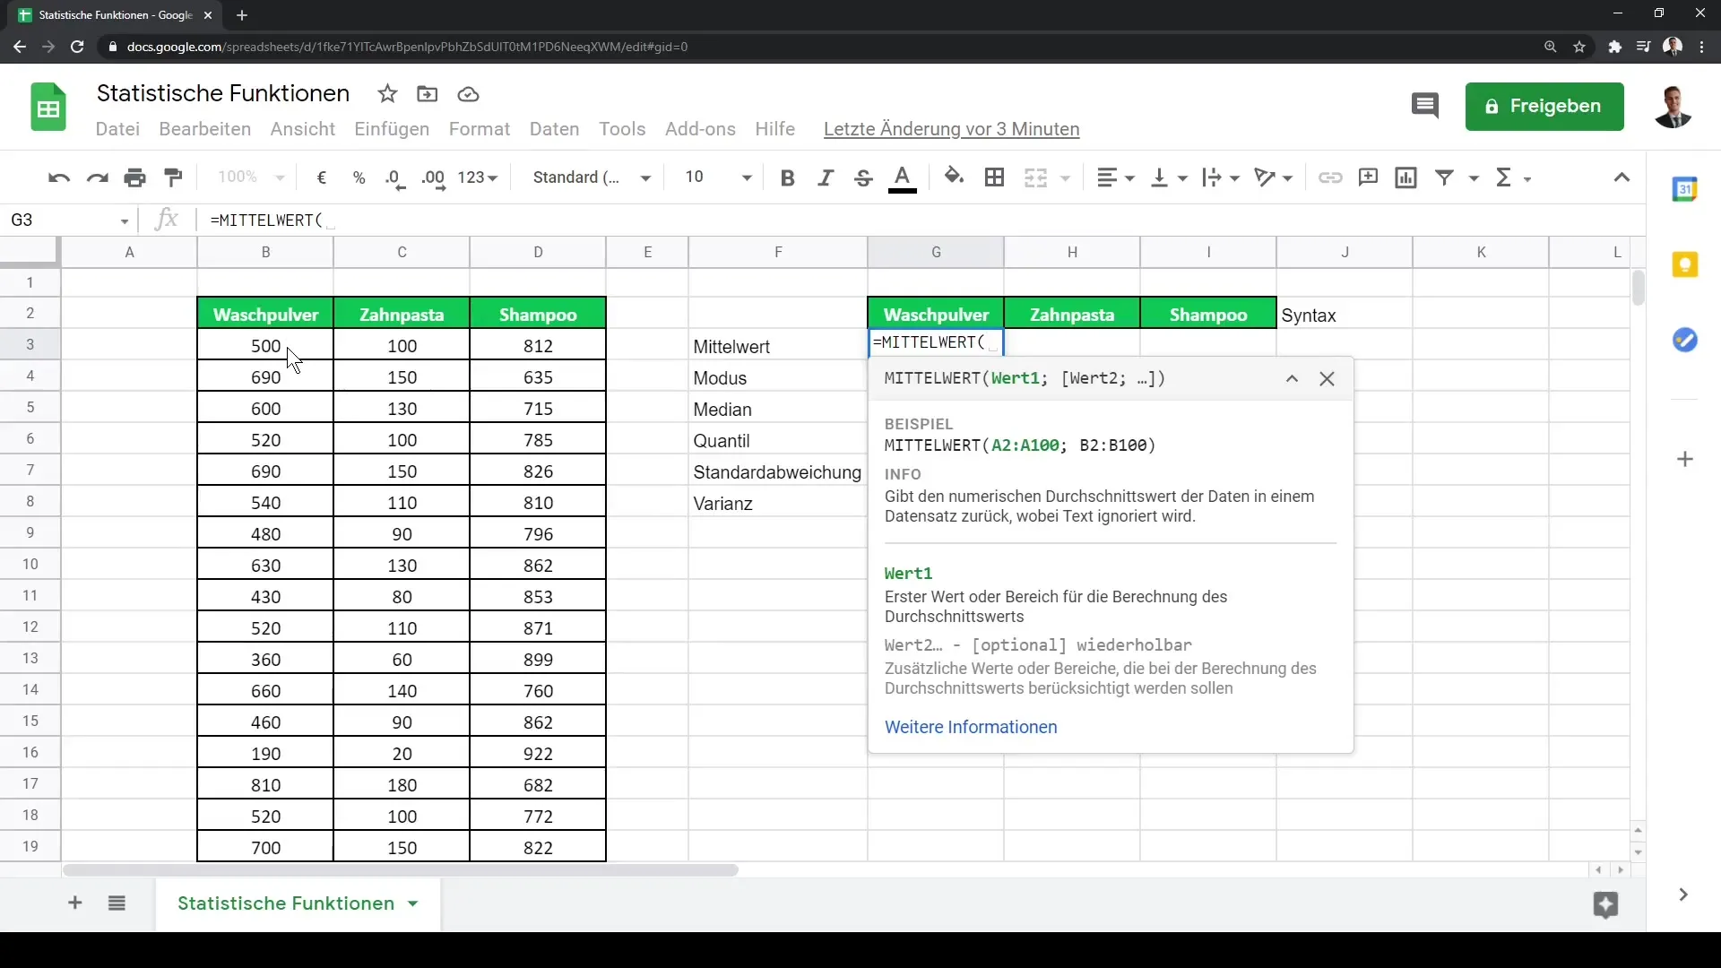This screenshot has width=1721, height=968.
Task: Expand the font size selector
Action: [x=746, y=177]
